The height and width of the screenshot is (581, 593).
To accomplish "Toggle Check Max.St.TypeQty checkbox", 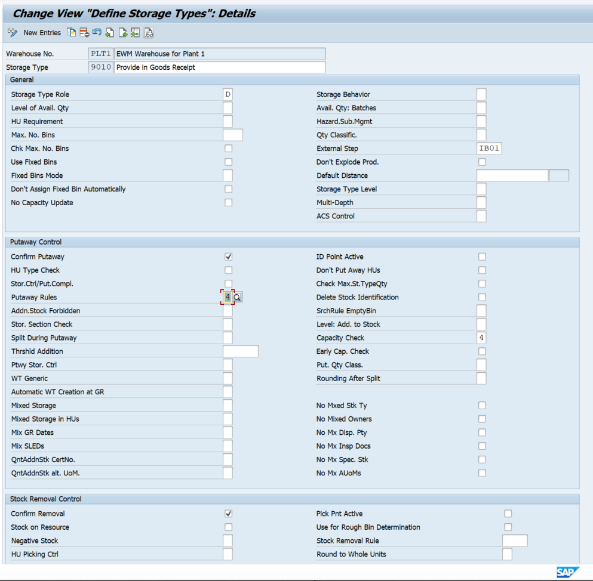I will pos(482,284).
